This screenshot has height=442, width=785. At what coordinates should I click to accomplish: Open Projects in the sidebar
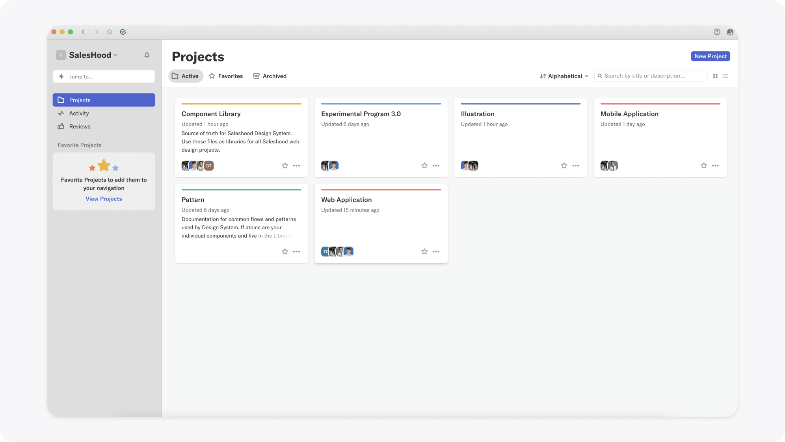point(104,100)
